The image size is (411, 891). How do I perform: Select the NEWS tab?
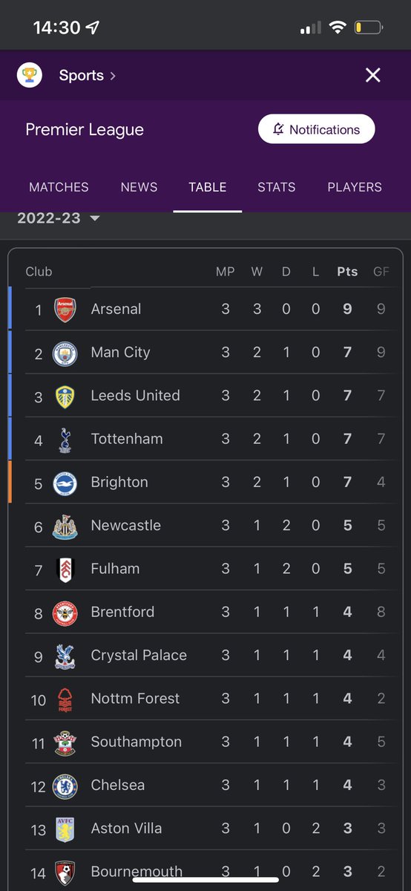[139, 187]
